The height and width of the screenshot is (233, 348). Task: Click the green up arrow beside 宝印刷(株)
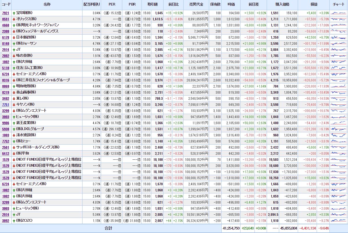[x=14, y=13]
